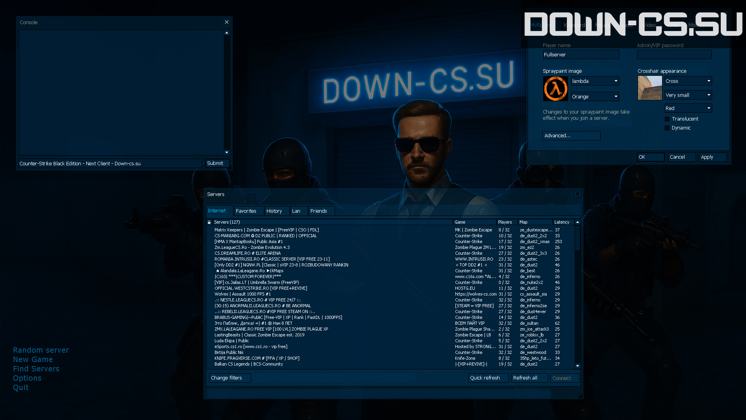The image size is (746, 420).
Task: Click the password lock column icon
Action: click(209, 222)
